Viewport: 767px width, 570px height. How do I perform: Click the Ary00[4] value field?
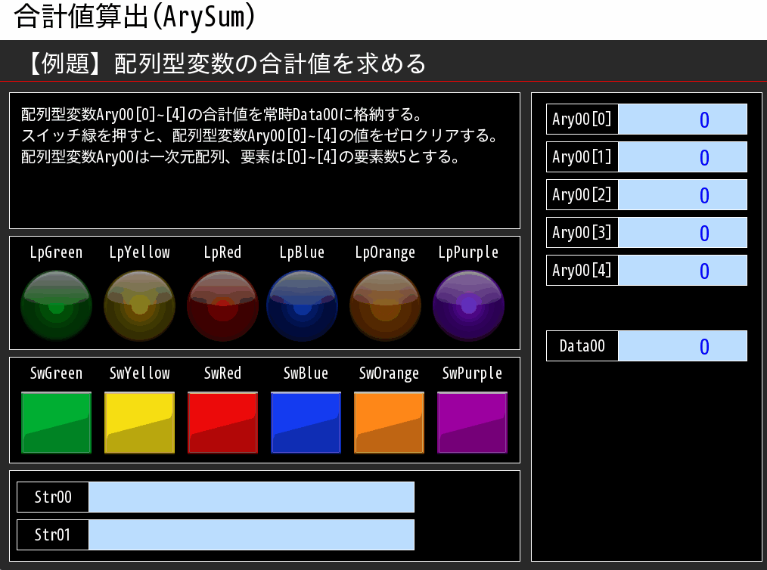(x=683, y=270)
